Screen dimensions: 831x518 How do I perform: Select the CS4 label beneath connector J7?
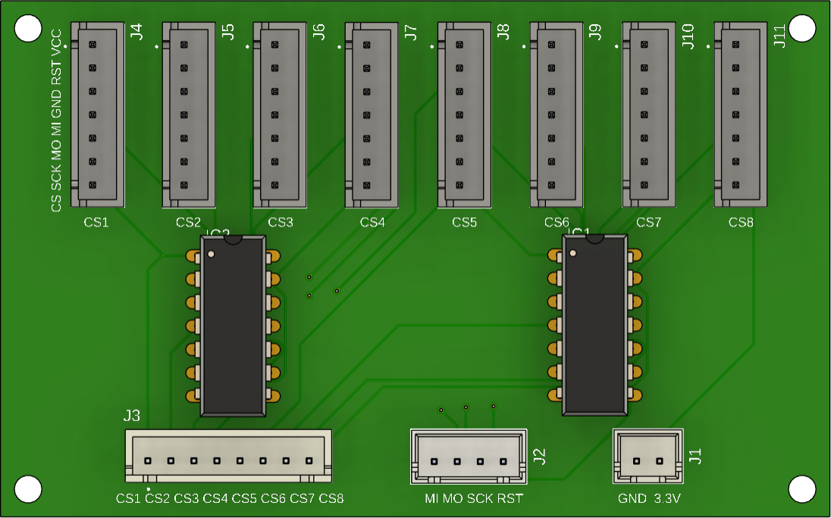click(x=372, y=222)
